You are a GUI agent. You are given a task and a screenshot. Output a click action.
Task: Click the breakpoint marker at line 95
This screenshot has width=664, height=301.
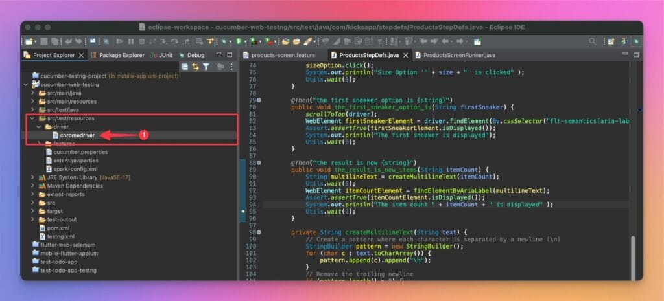(243, 210)
